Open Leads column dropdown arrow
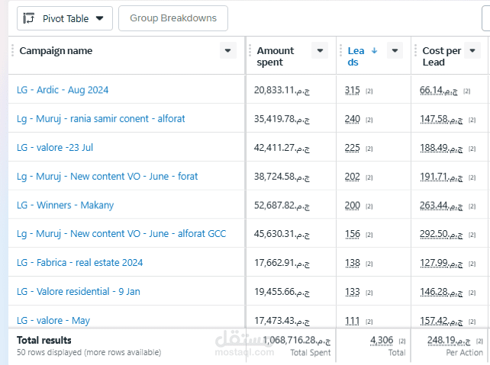490x365 pixels. tap(395, 50)
